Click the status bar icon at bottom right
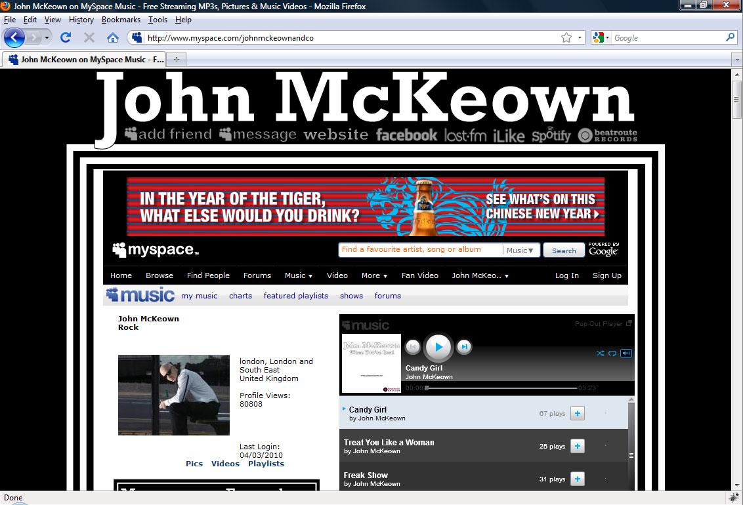Screen dimensions: 743x505 tap(734, 497)
